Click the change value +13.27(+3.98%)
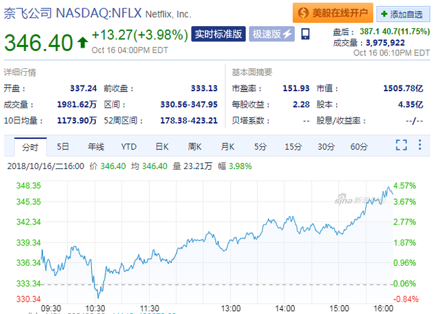The height and width of the screenshot is (314, 435). 139,35
